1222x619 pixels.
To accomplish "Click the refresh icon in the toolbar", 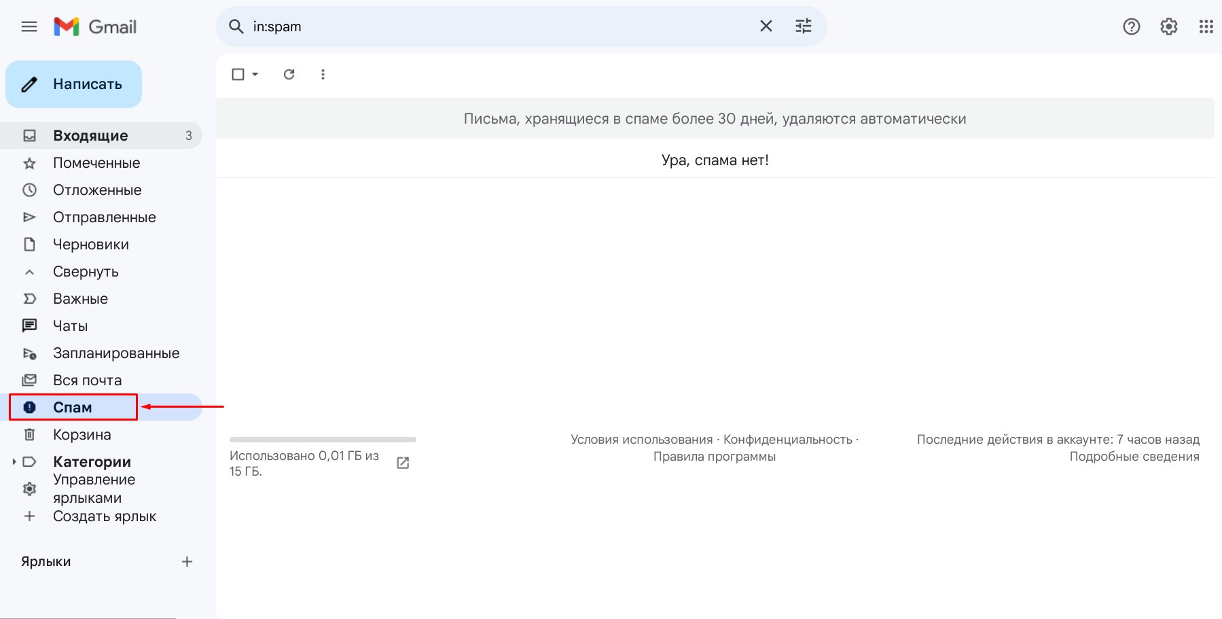I will [289, 74].
